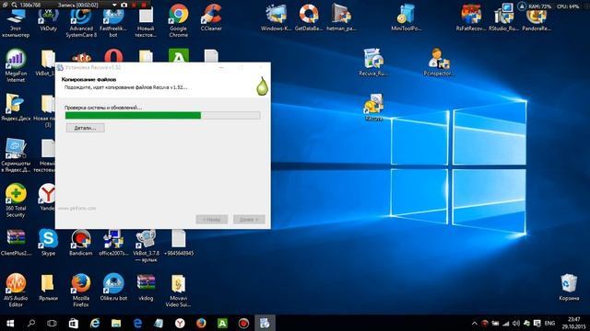
Task: Select the office2007s installer icon
Action: [113, 242]
